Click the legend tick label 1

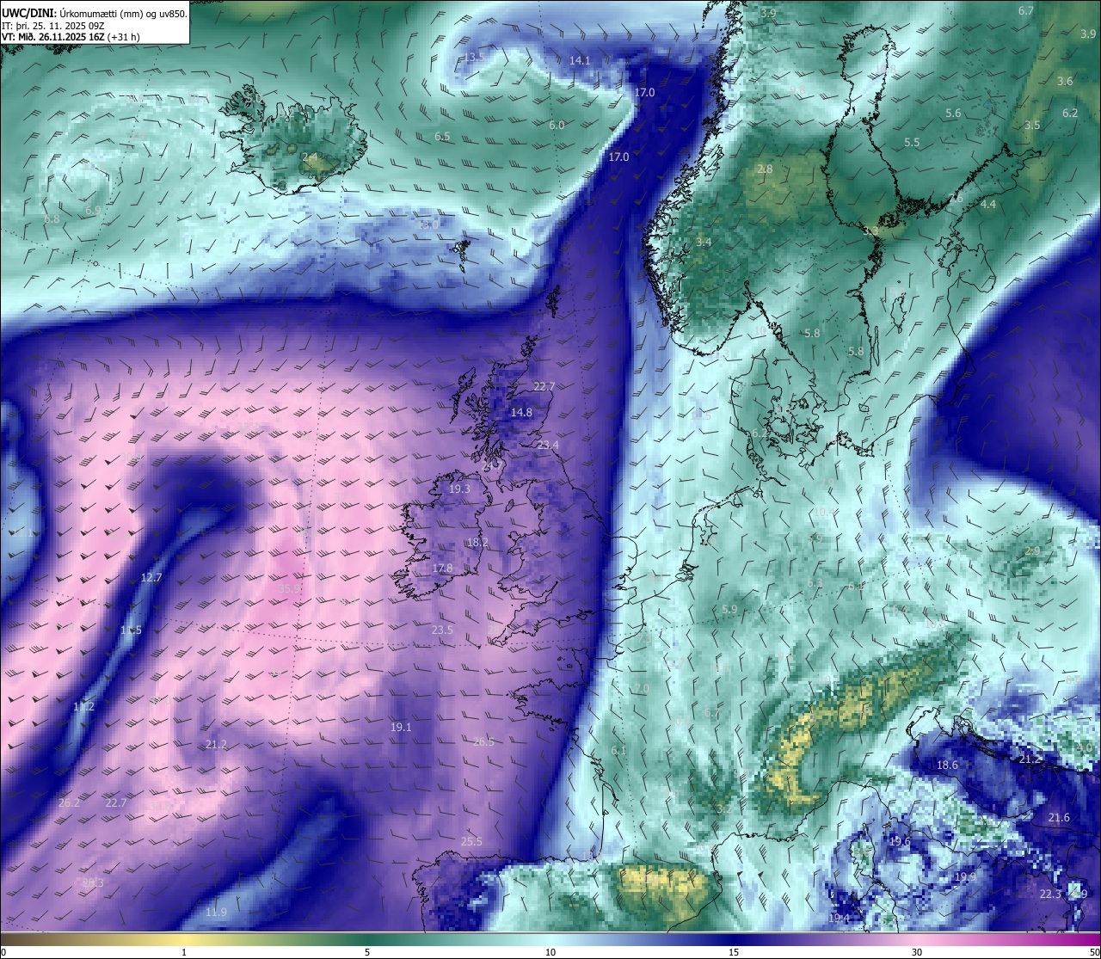coord(184,952)
